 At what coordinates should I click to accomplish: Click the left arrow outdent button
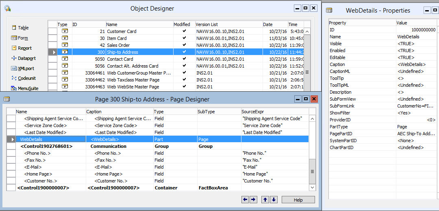(x=245, y=200)
